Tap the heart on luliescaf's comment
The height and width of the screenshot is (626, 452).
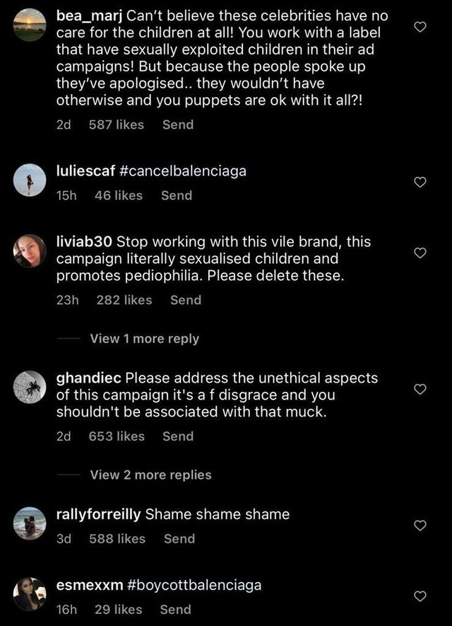420,182
